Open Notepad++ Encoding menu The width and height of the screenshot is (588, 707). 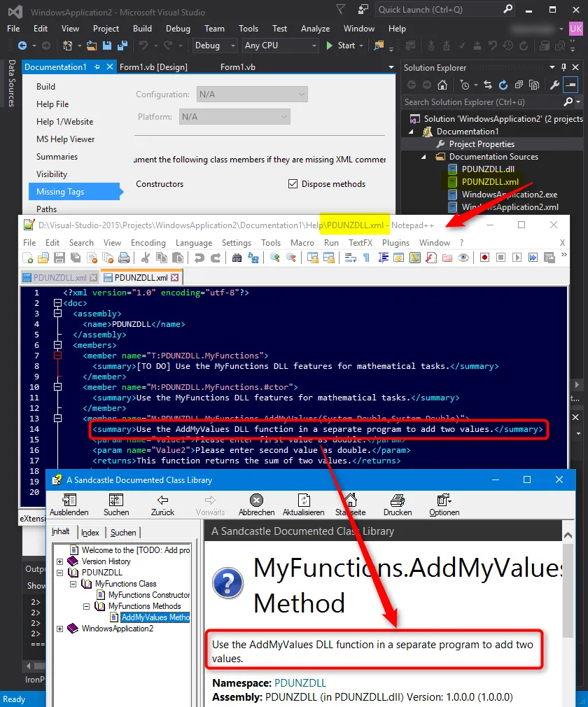pyautogui.click(x=148, y=243)
